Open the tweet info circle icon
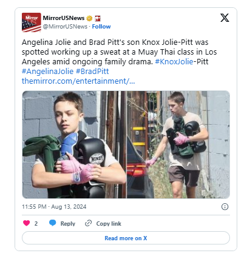This screenshot has height=256, width=247. 225,207
